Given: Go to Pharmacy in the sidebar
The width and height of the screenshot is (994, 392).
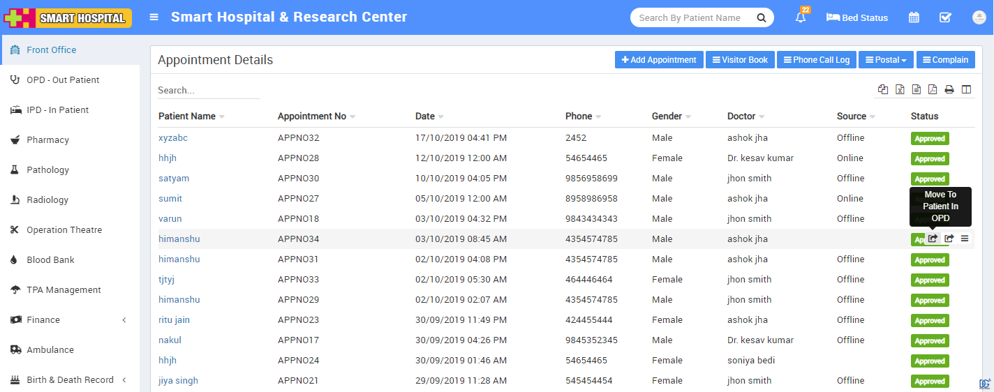Looking at the screenshot, I should pyautogui.click(x=47, y=140).
